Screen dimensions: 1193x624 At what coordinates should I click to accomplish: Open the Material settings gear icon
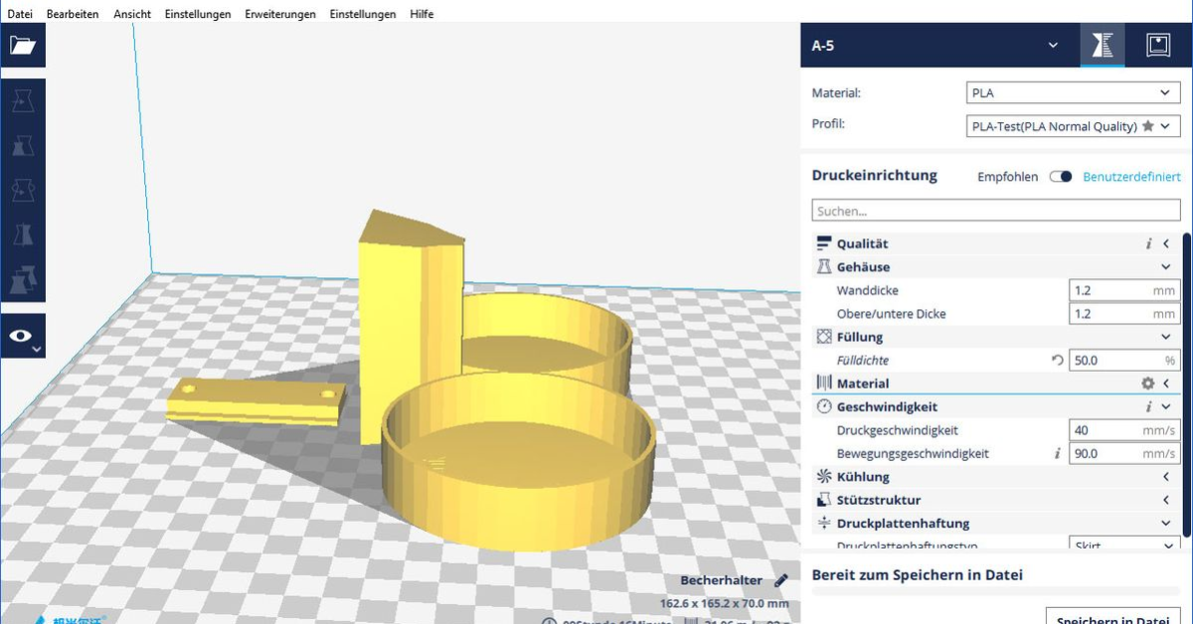pos(1147,383)
